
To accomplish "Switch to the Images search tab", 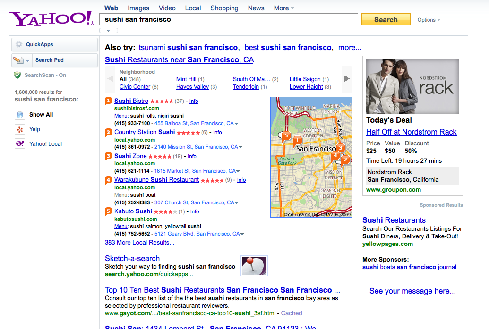I will [x=138, y=8].
